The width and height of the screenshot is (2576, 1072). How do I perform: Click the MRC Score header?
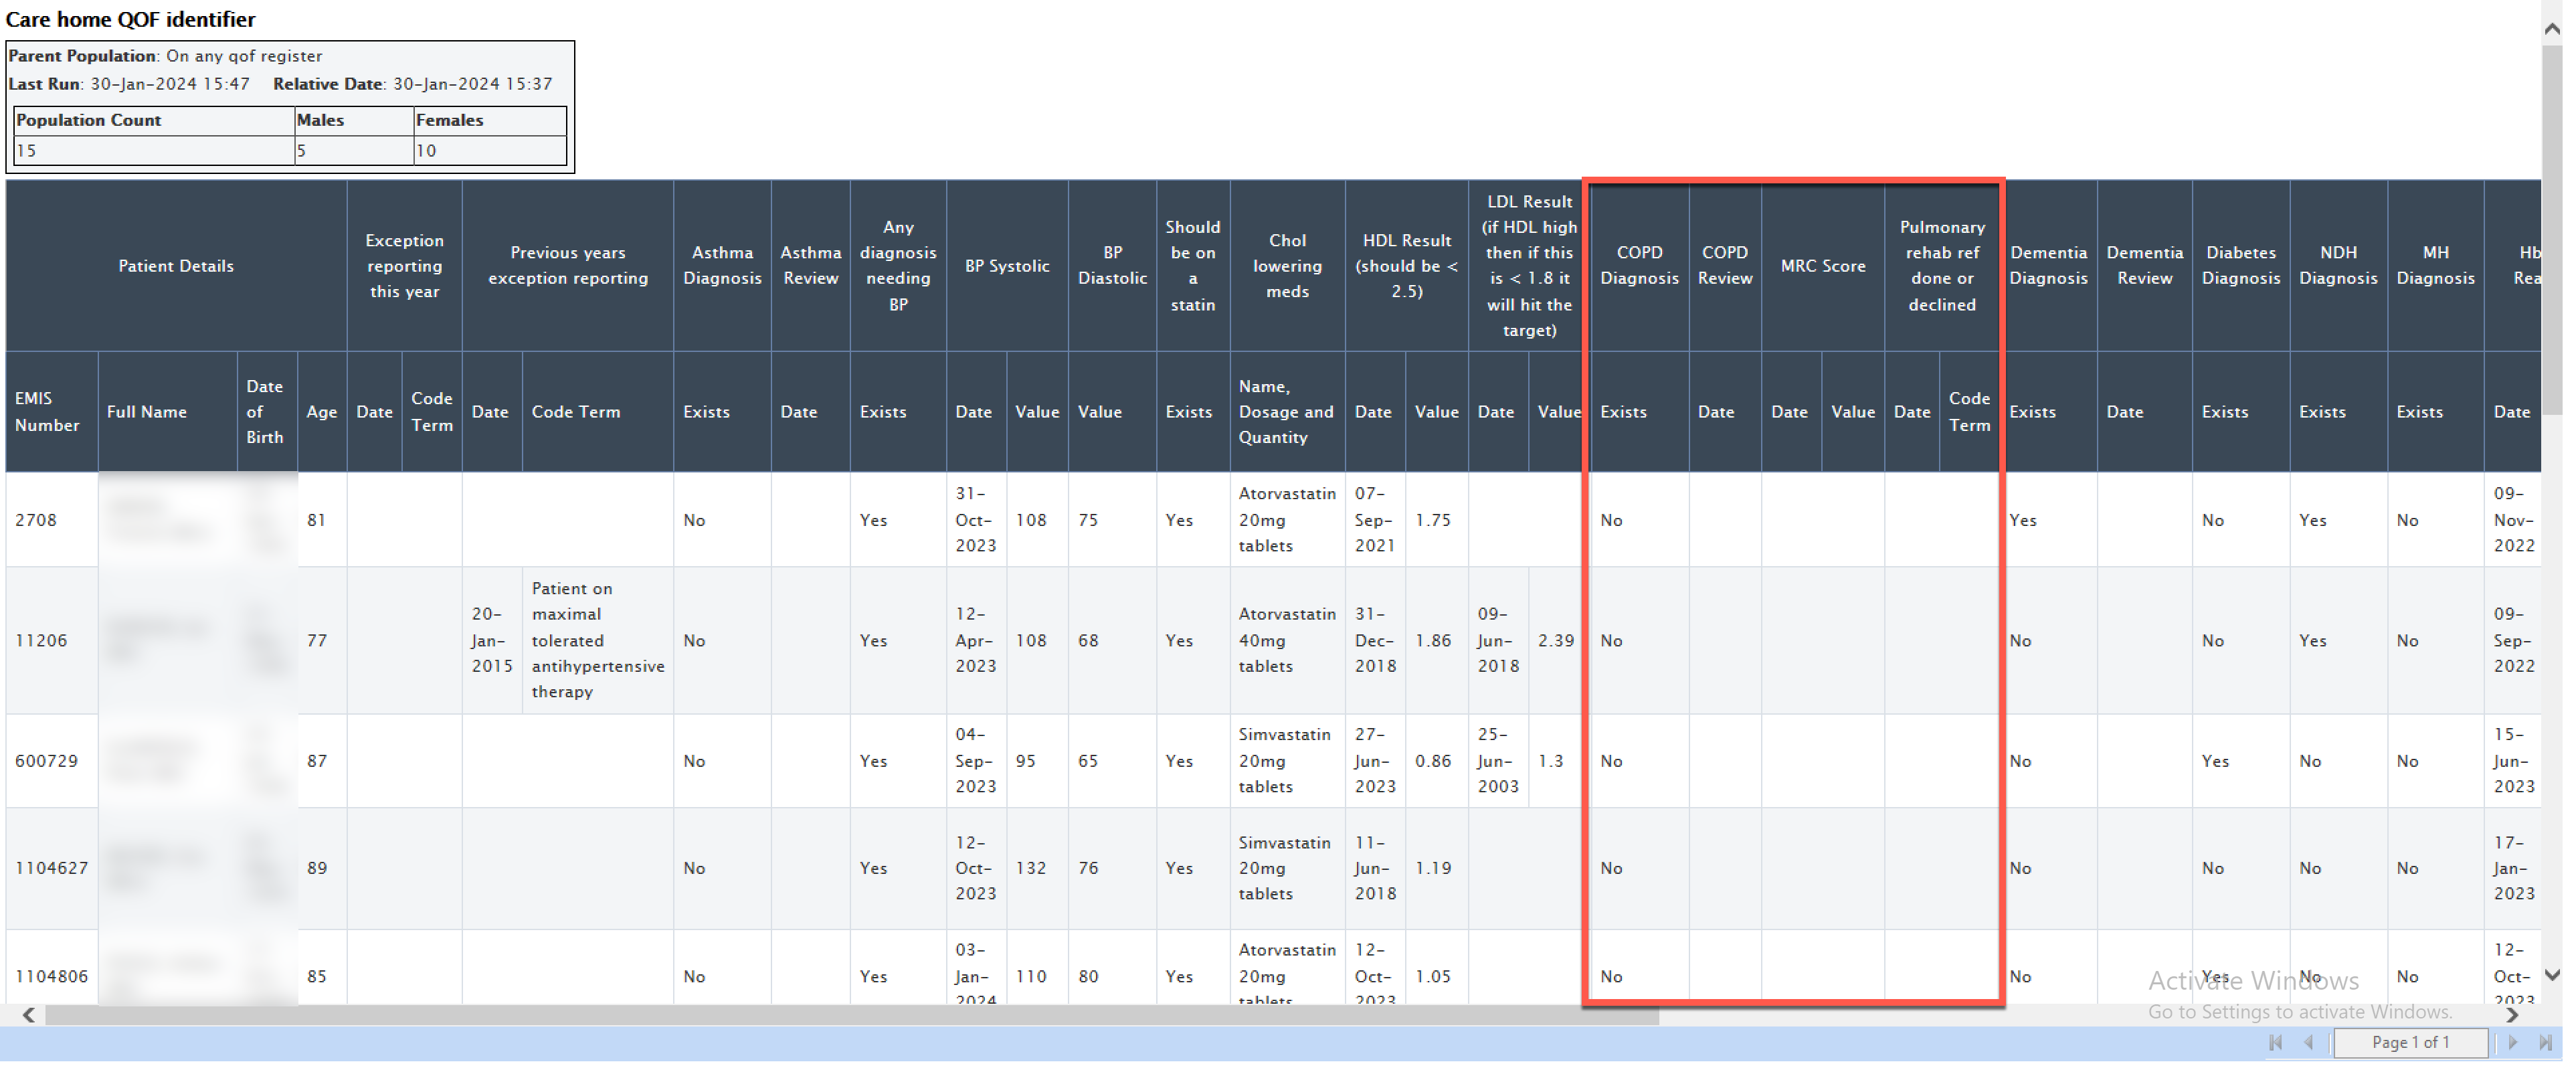tap(1823, 266)
